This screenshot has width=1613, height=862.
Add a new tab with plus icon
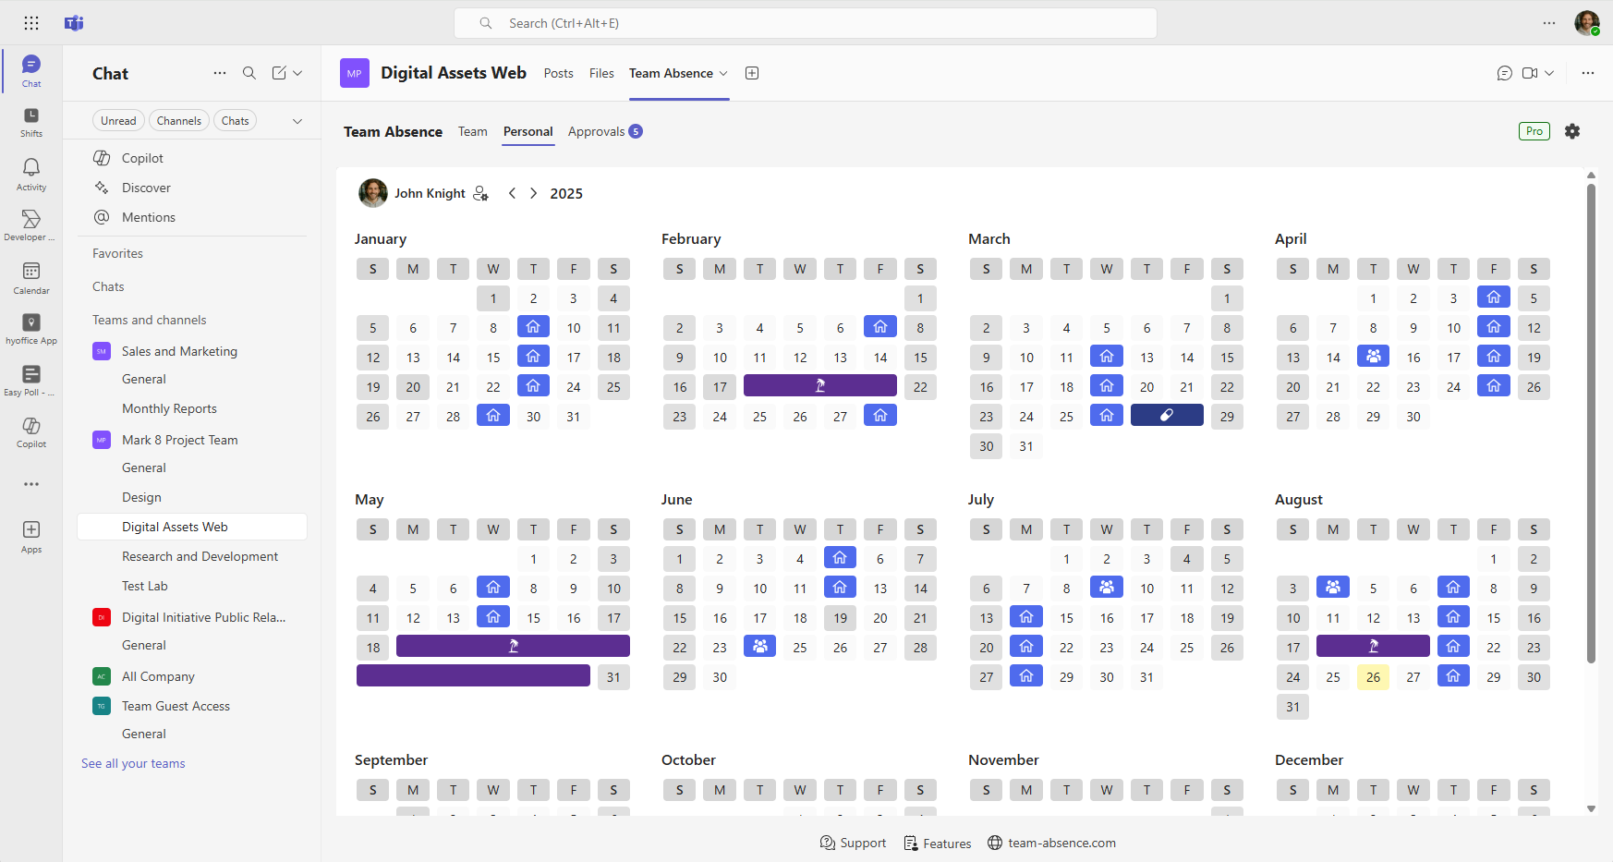click(x=752, y=73)
